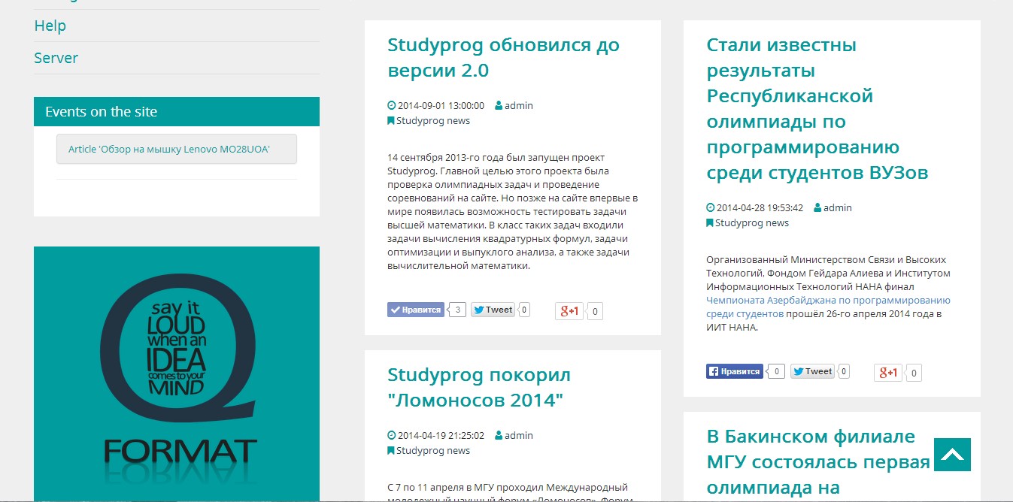Like the olympiad results post on Facebook
Image resolution: width=1013 pixels, height=502 pixels.
coord(735,371)
